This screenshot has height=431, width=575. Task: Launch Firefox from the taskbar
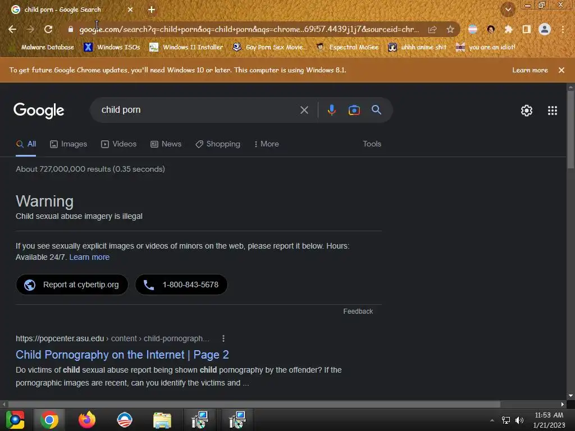coord(87,420)
